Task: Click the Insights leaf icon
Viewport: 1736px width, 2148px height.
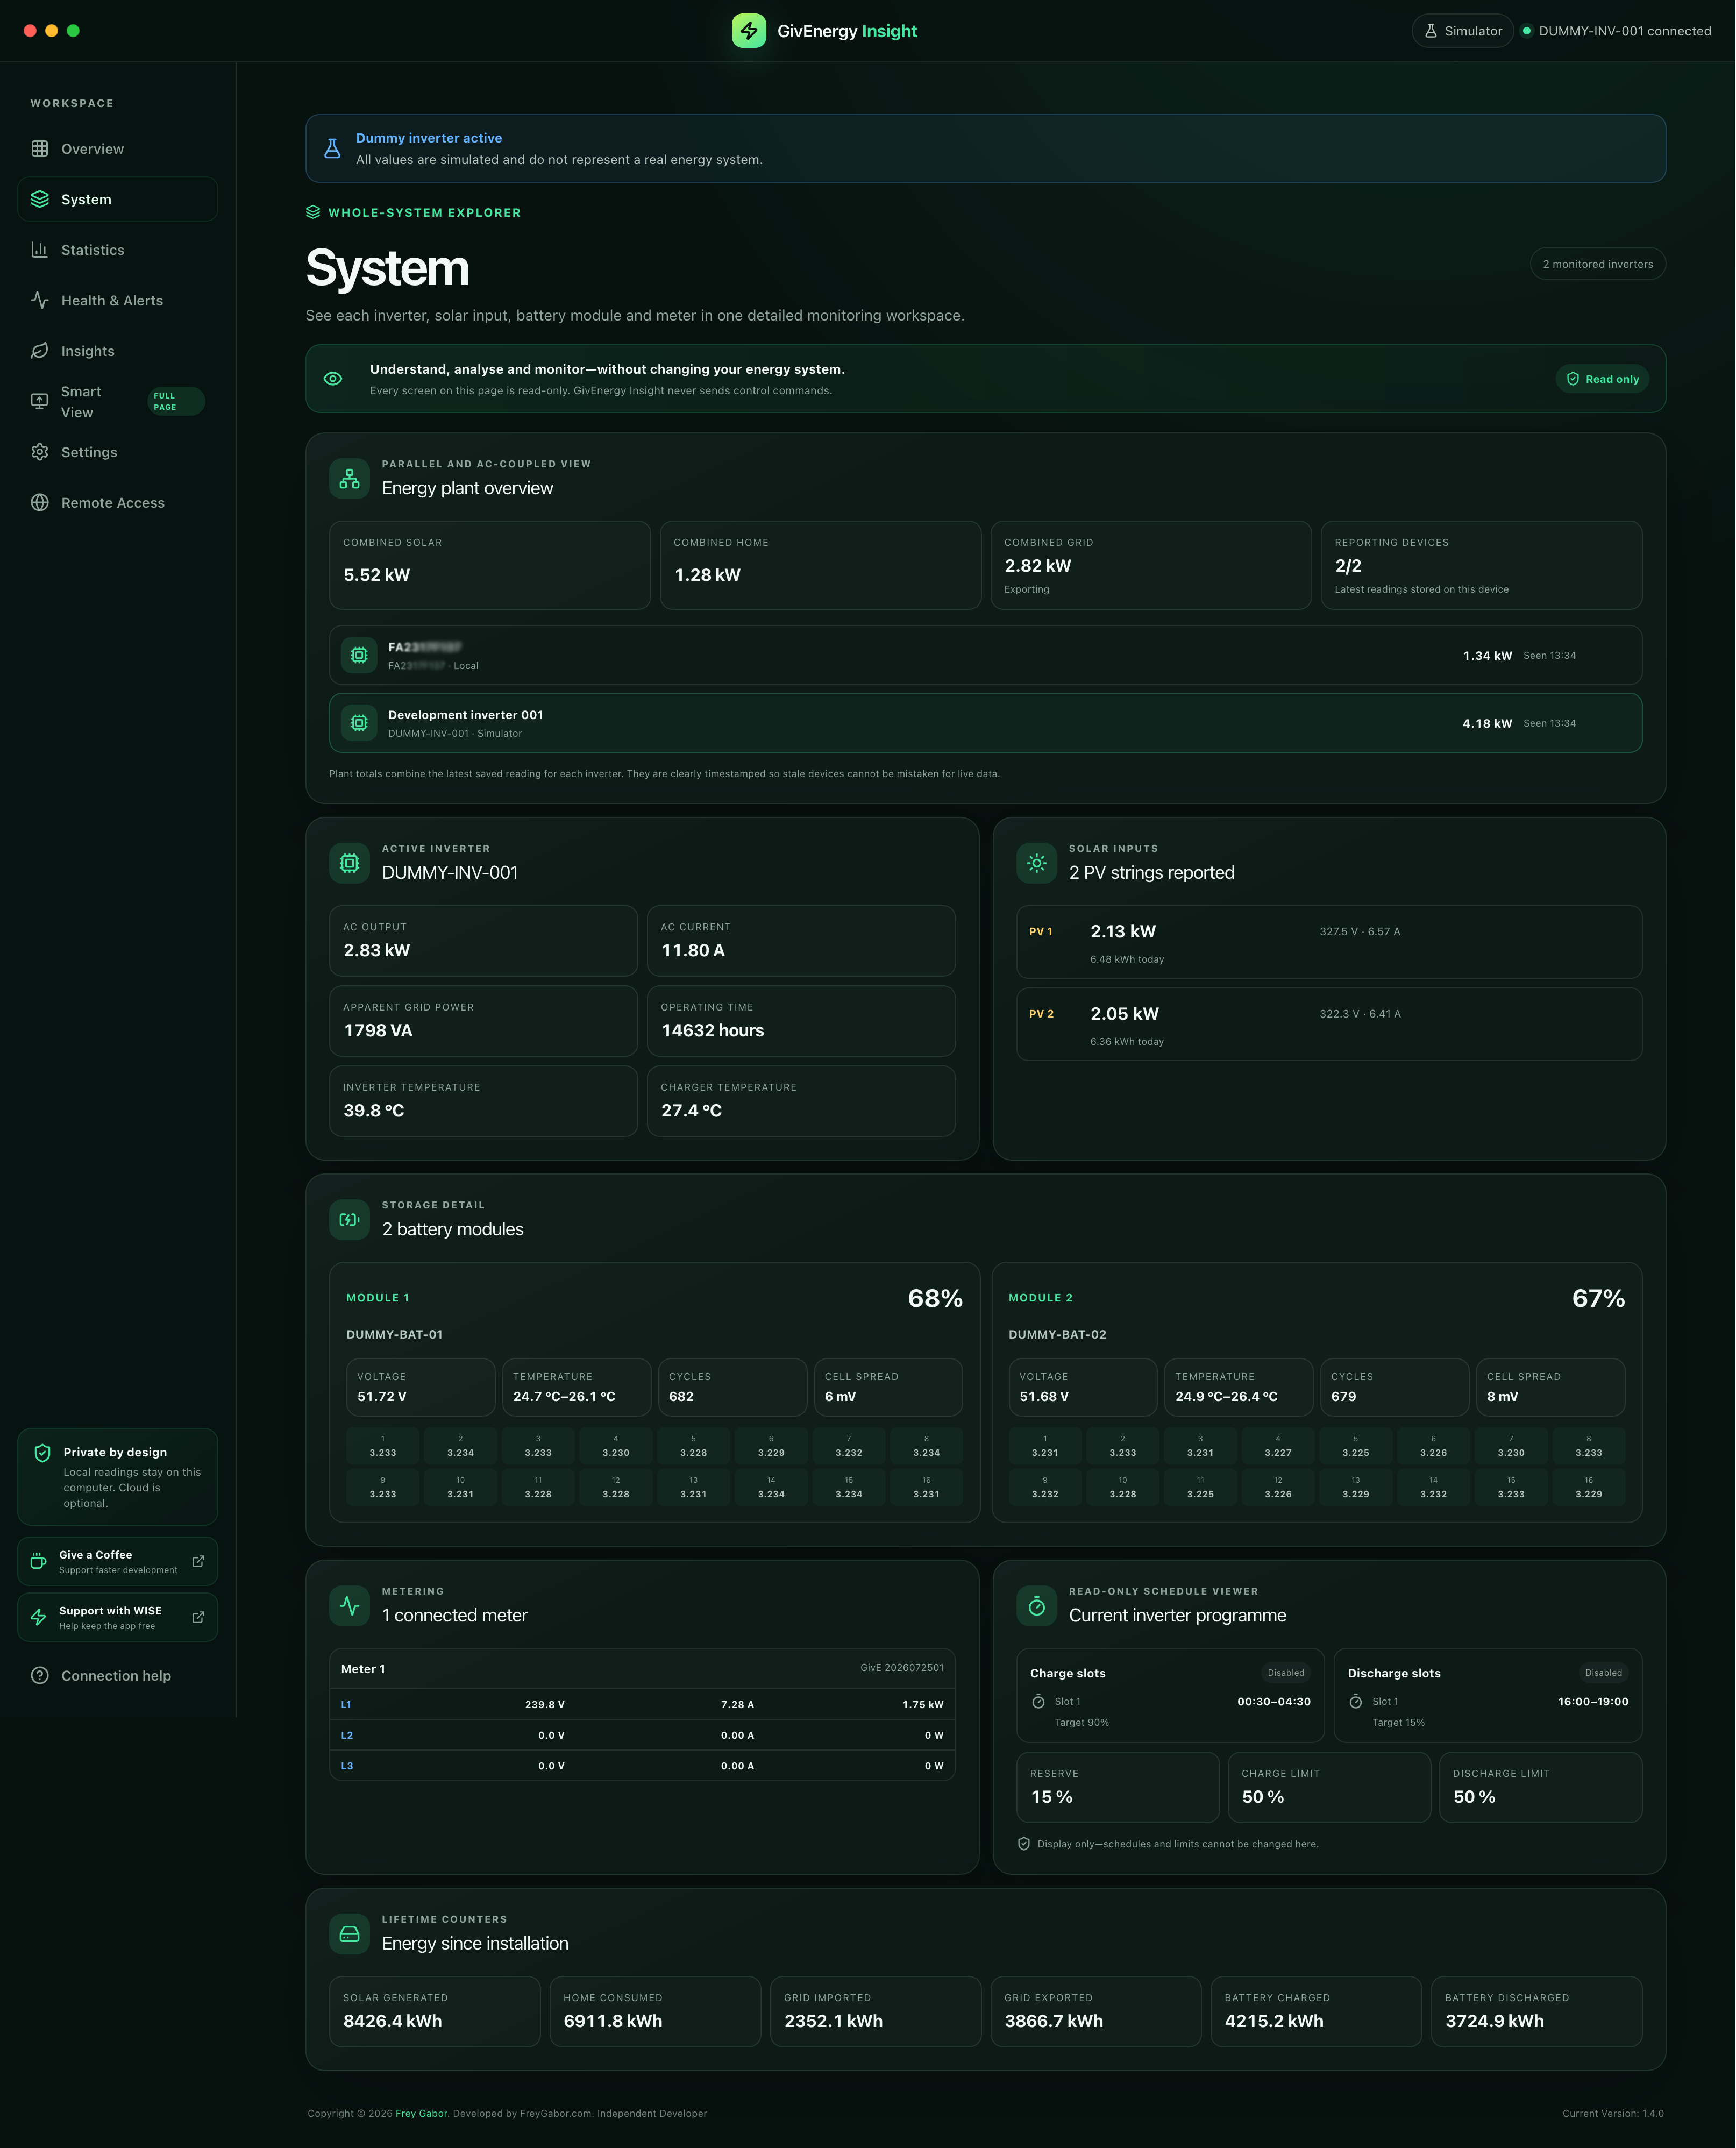Action: 40,351
